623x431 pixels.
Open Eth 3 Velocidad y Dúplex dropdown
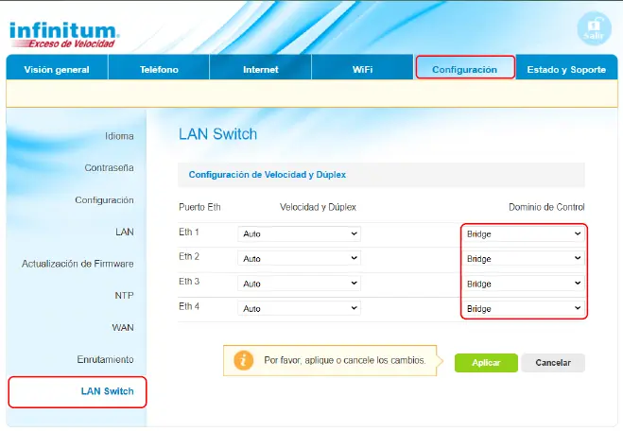299,283
